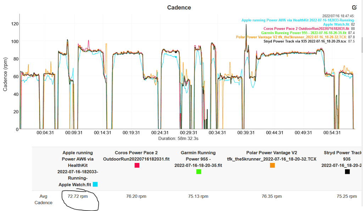Click the Duration: 58m 32.3s label
Screen dimensions: 363x211
[178, 139]
